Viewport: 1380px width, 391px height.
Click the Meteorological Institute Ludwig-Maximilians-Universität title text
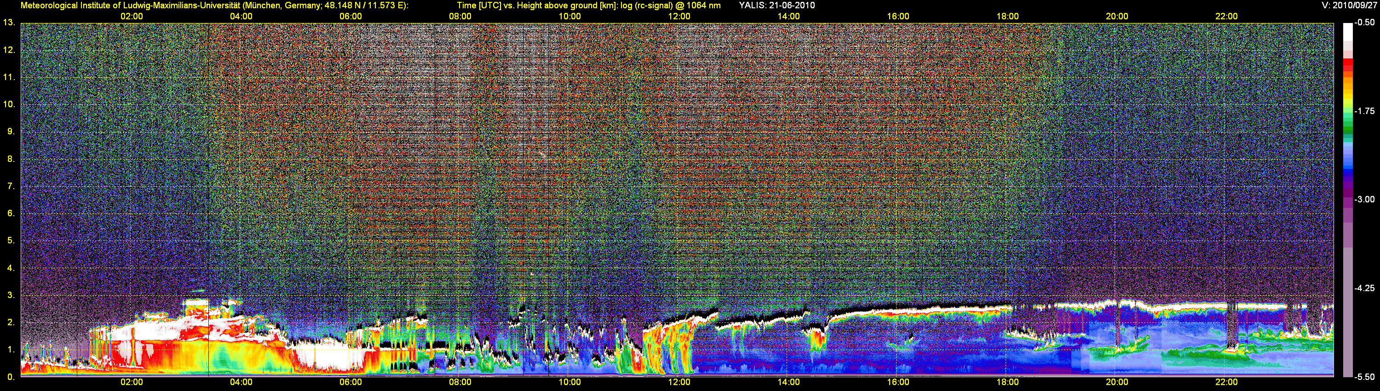[x=214, y=6]
